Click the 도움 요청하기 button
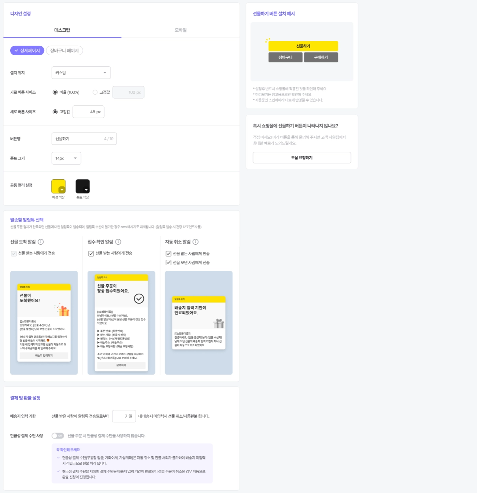Viewport: 477px width, 493px height. click(302, 157)
